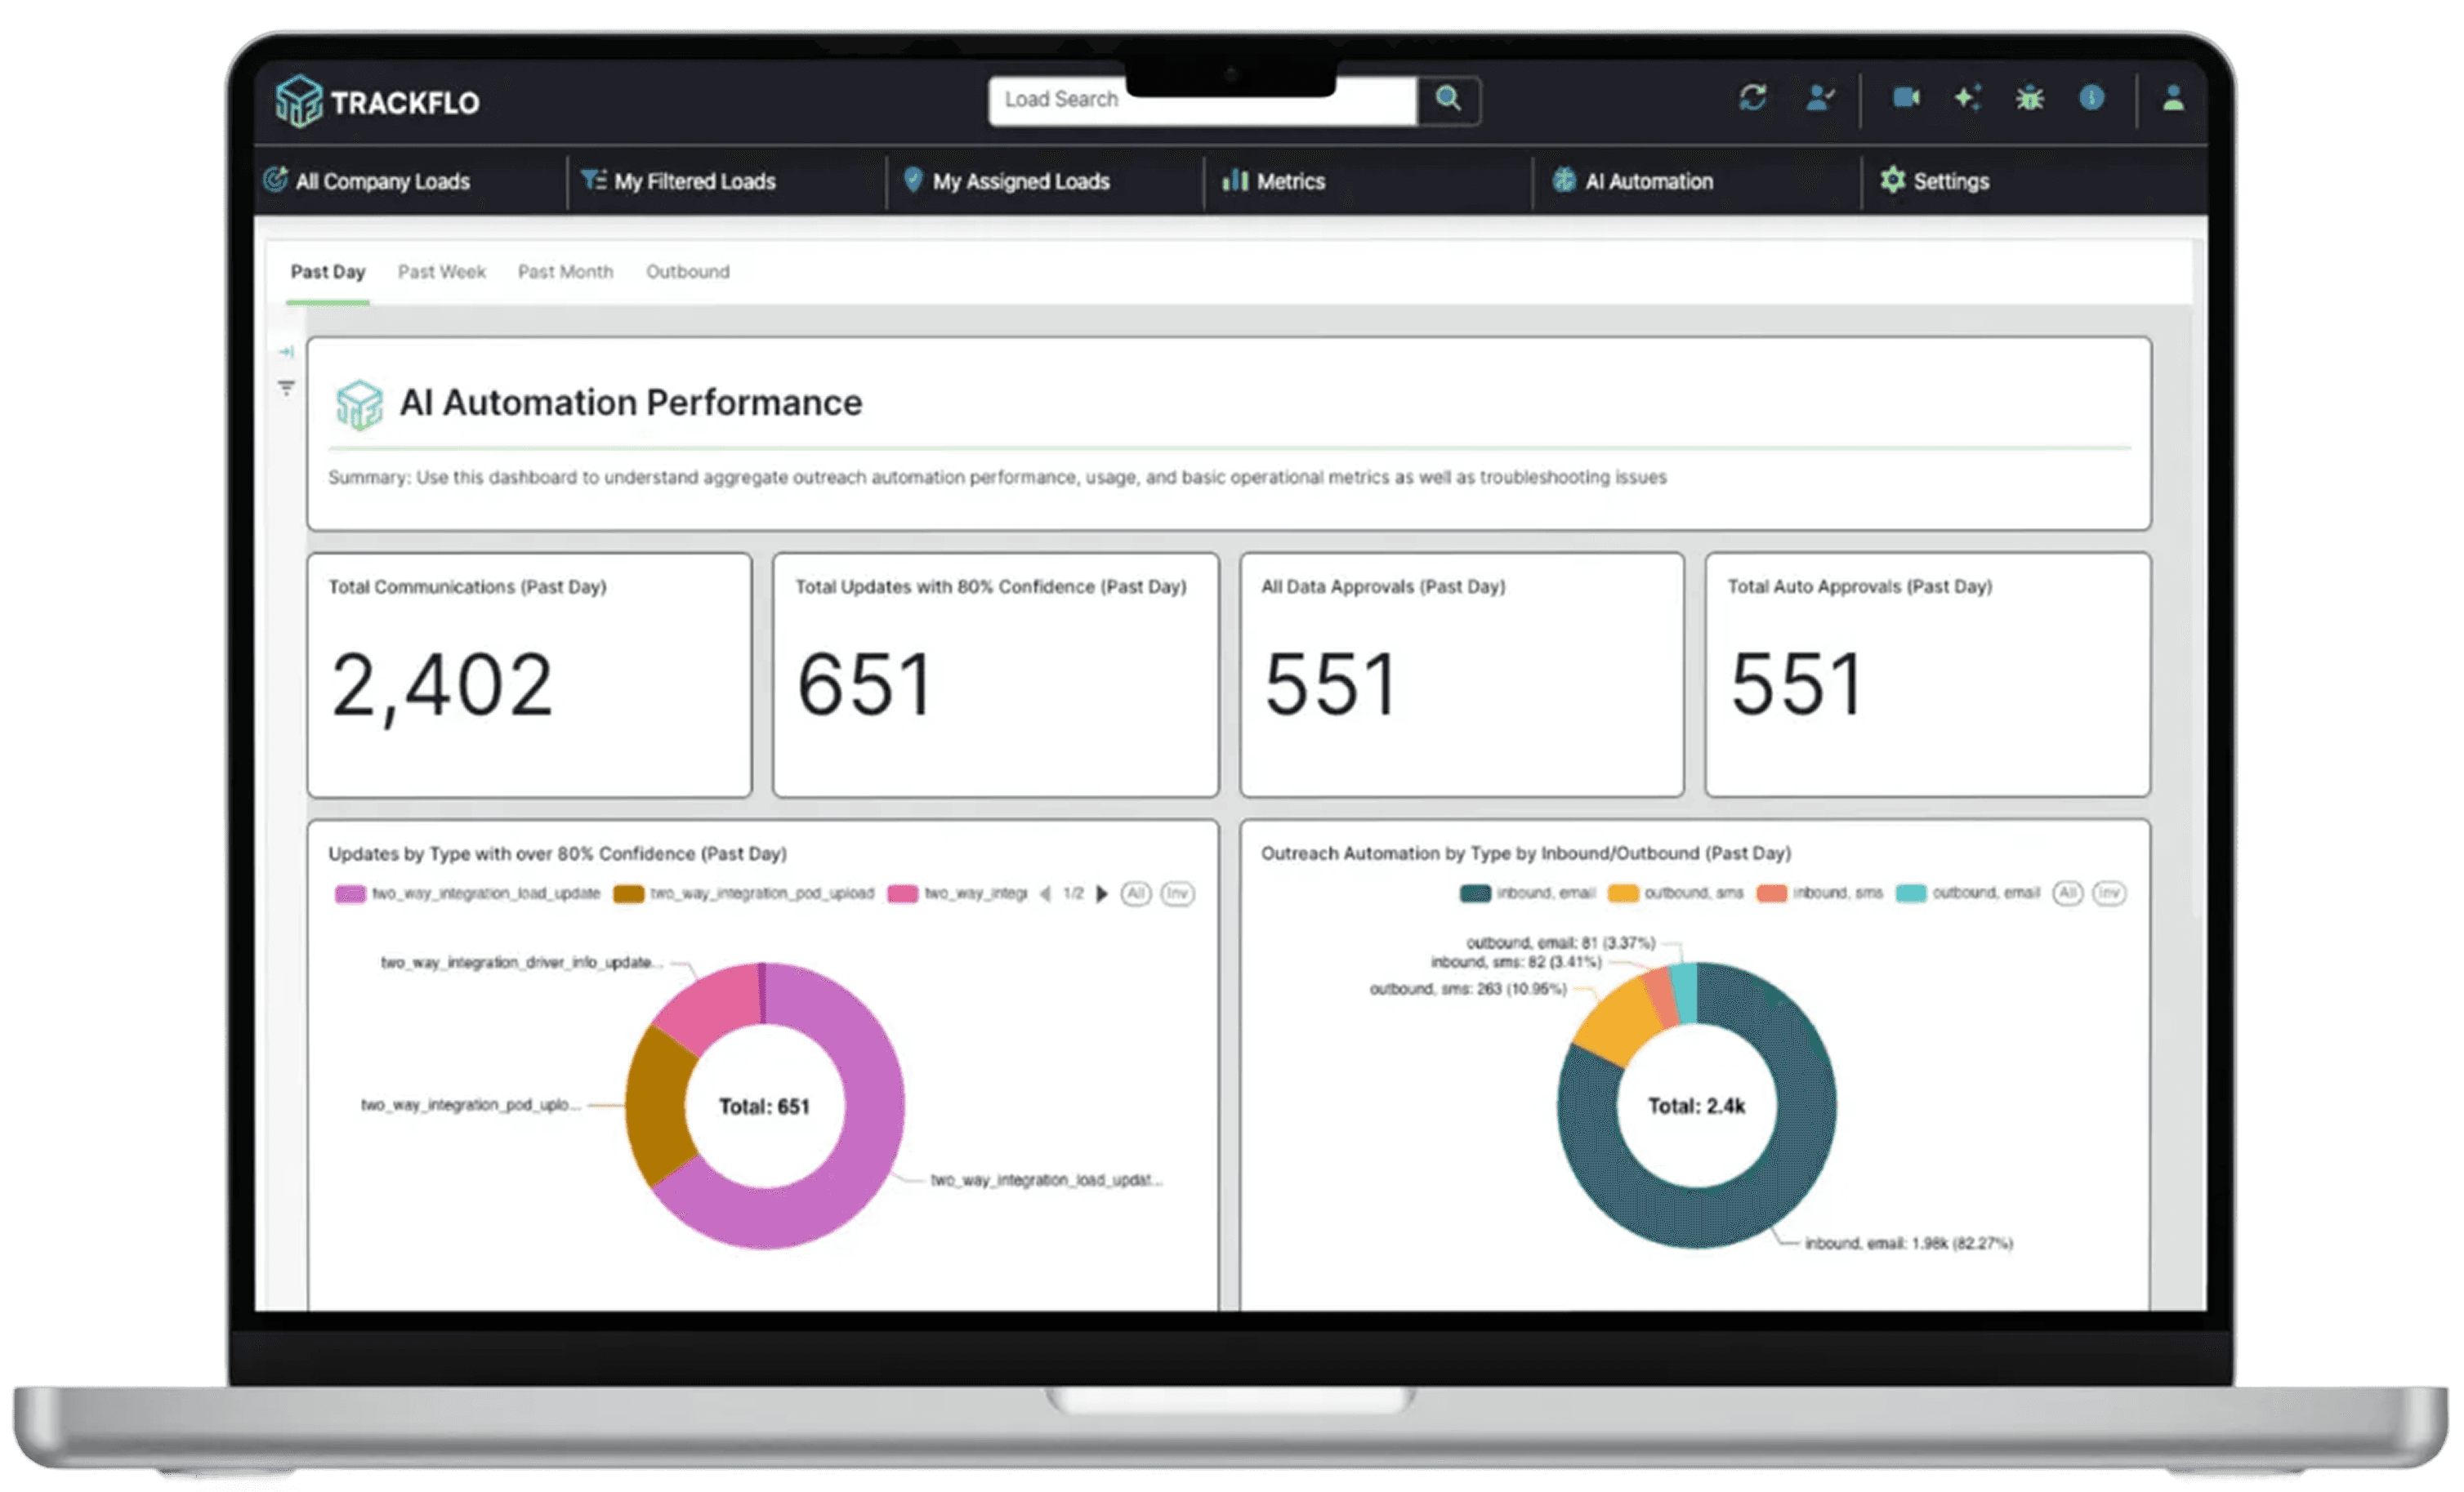
Task: Click the magnifier search button
Action: pos(1448,99)
